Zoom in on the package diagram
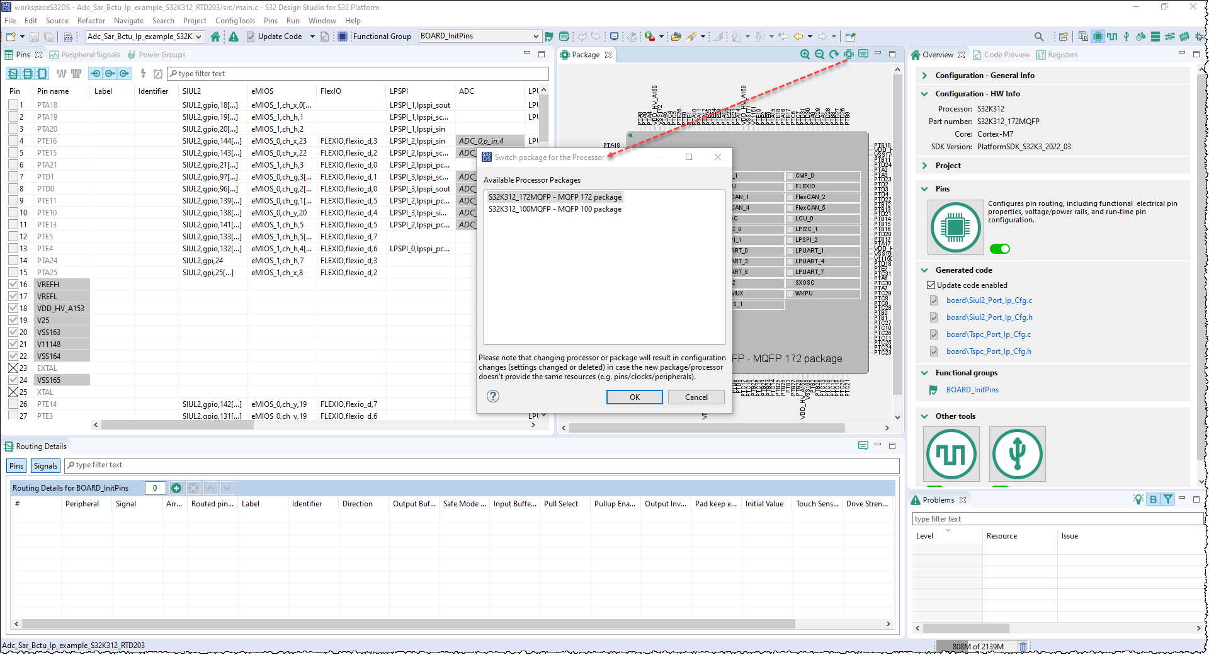 [805, 54]
